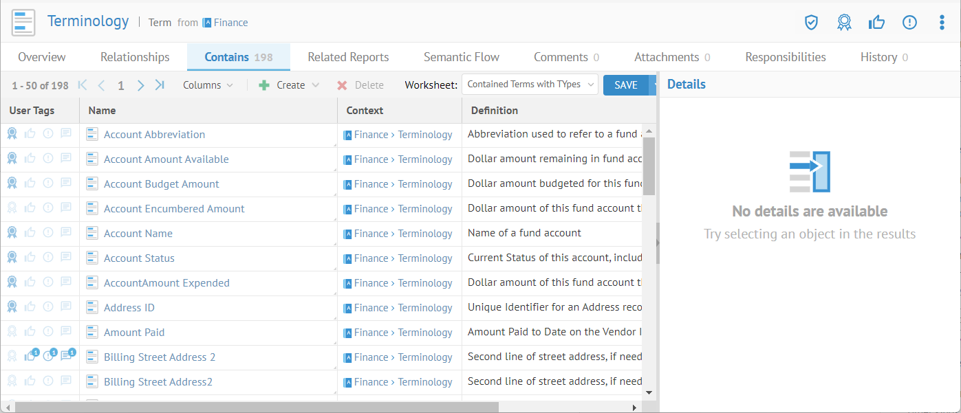Open the Account Encumbered Amount term link
This screenshot has width=961, height=413.
(174, 209)
